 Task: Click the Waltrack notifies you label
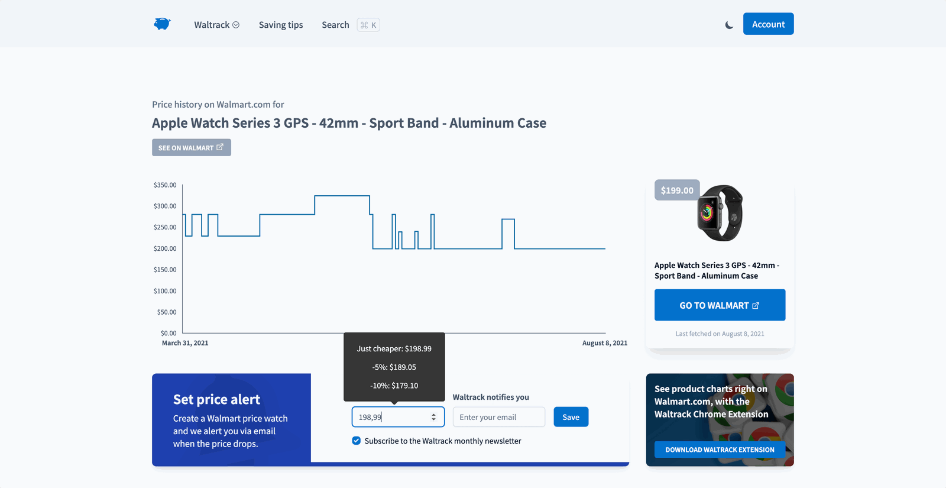491,397
